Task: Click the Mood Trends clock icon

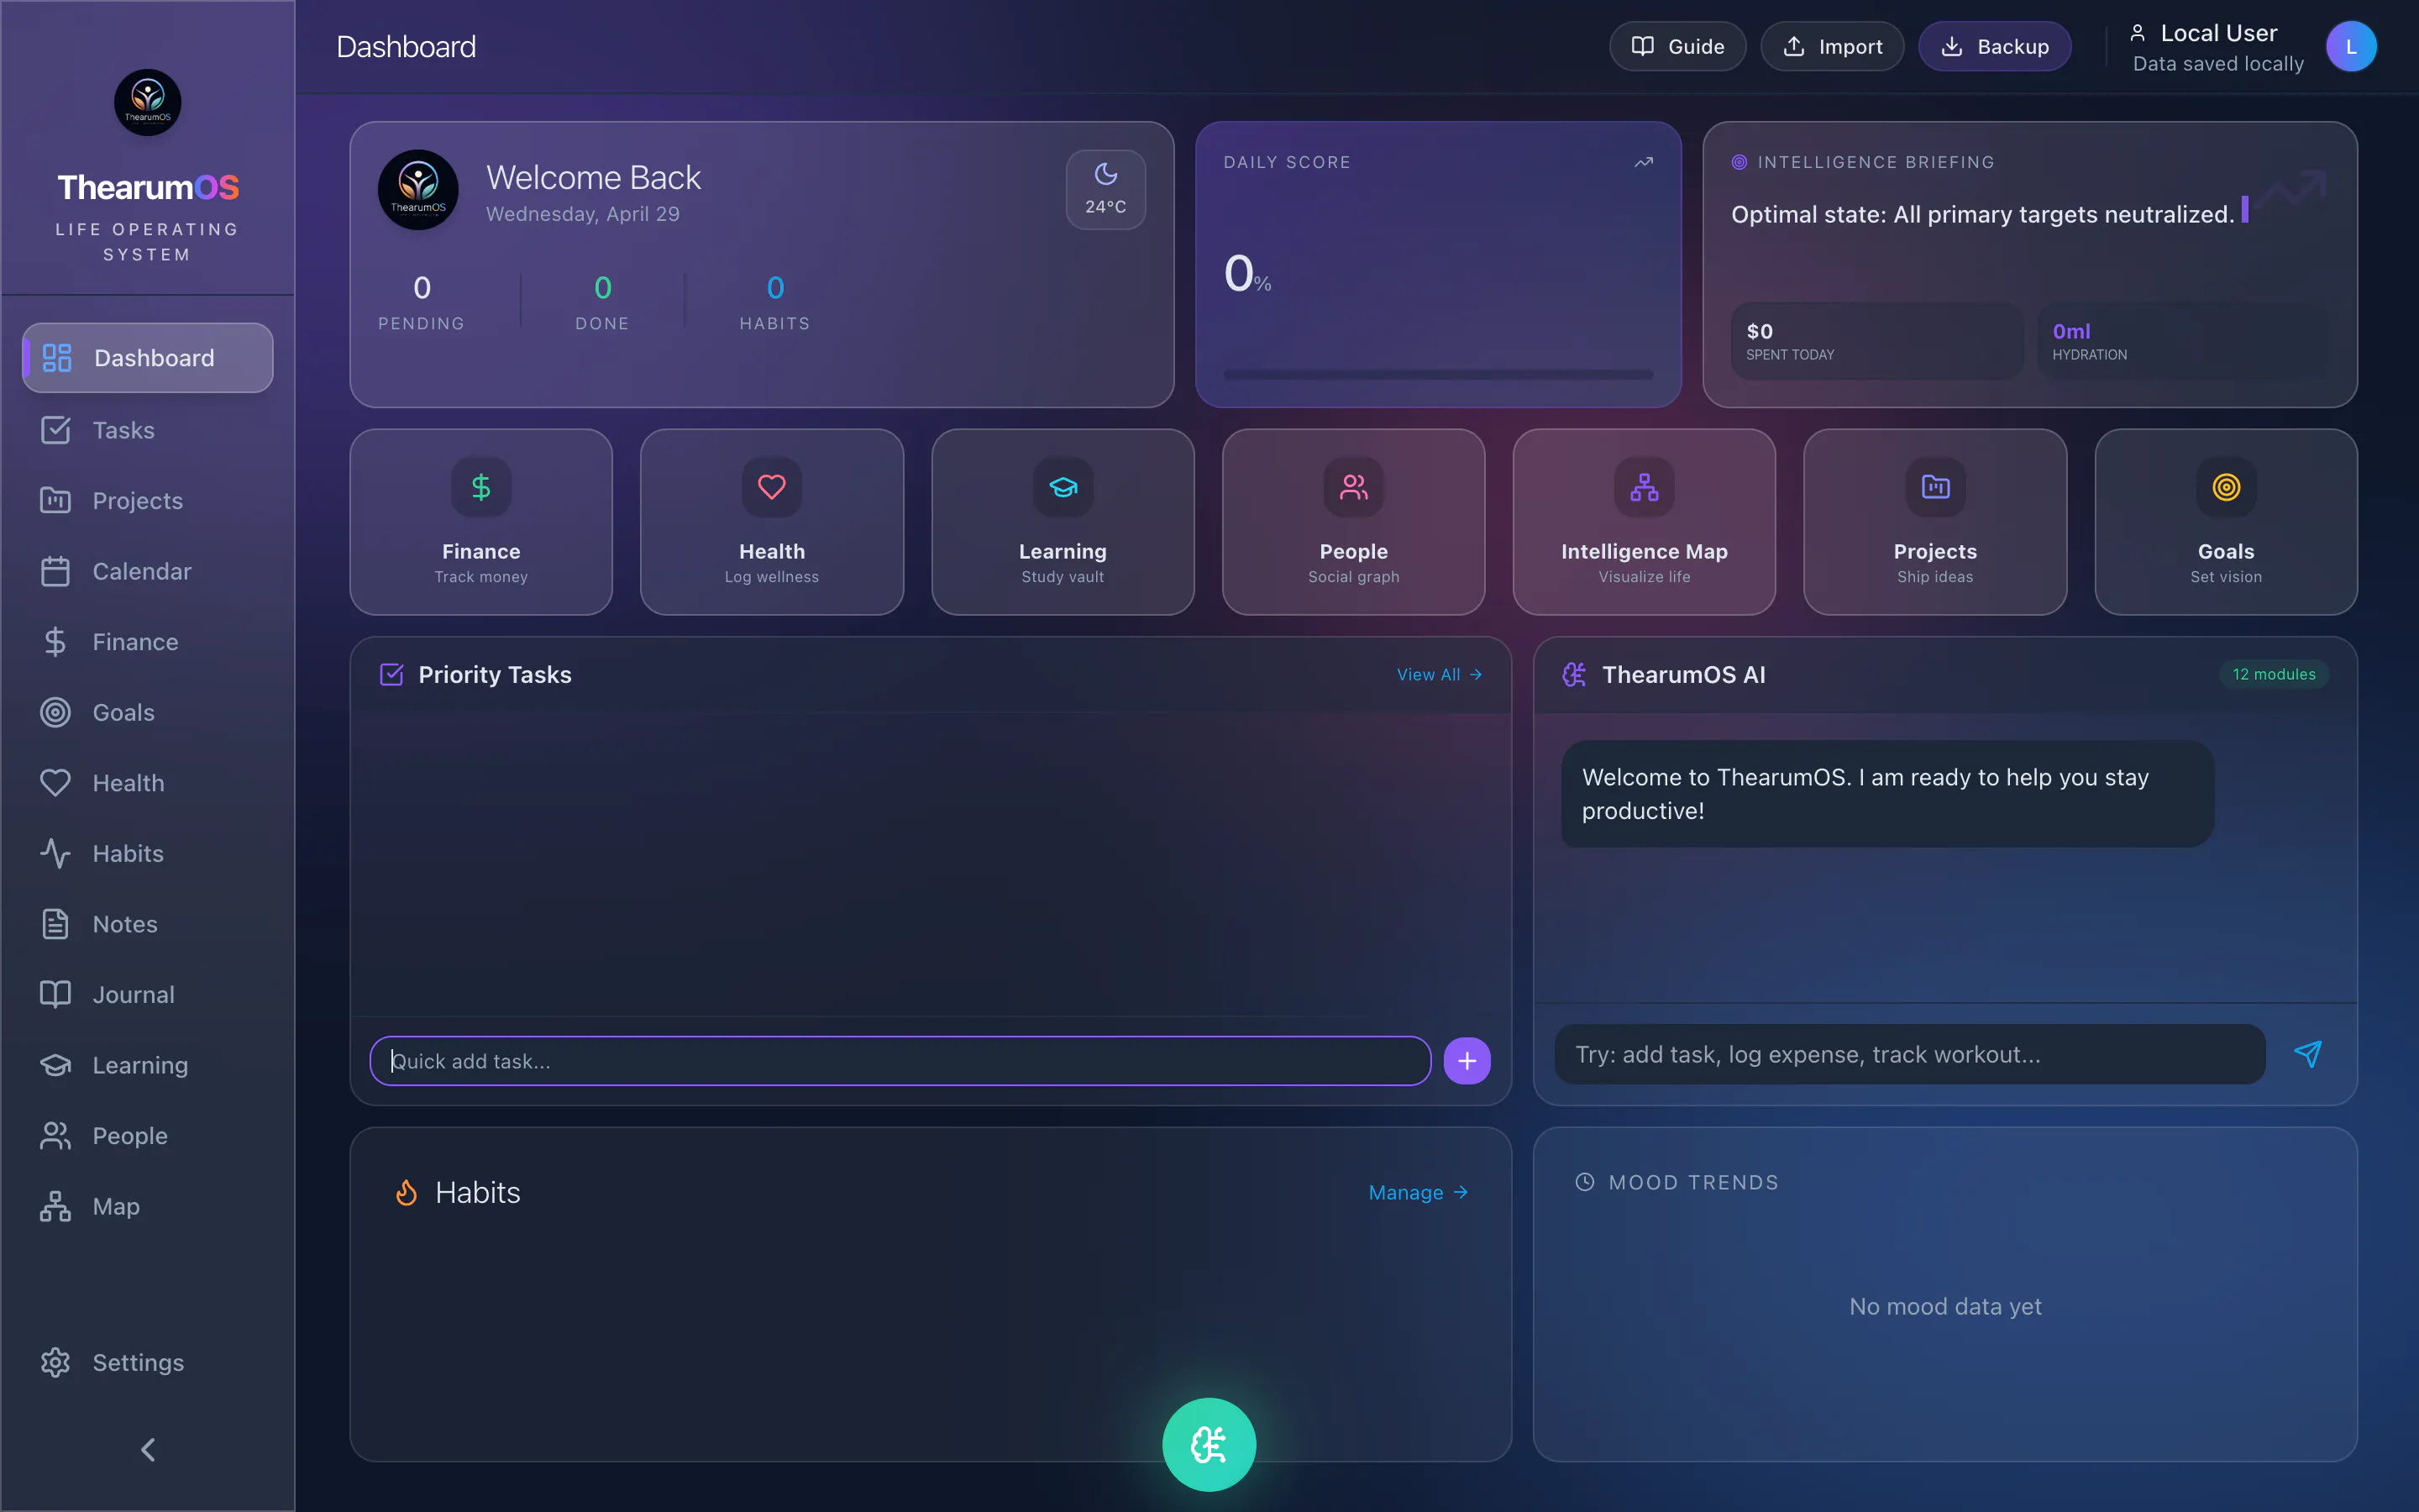Action: pyautogui.click(x=1584, y=1182)
